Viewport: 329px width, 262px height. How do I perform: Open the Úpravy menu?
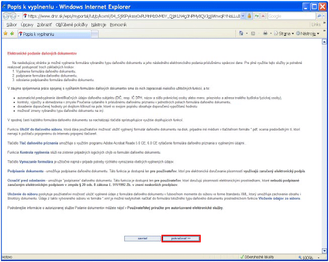pos(27,25)
